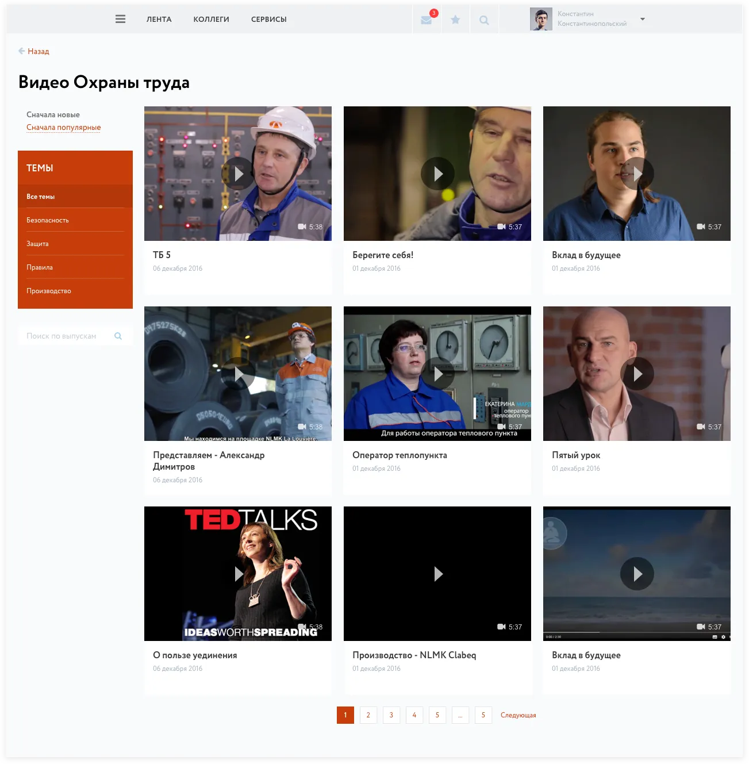Image resolution: width=749 pixels, height=764 pixels.
Task: Open the О пользе уединения title
Action: [x=195, y=655]
